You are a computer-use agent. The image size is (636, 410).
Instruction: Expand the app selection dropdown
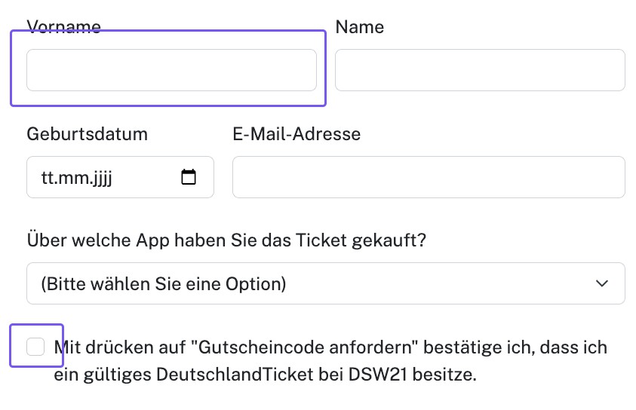(x=325, y=283)
